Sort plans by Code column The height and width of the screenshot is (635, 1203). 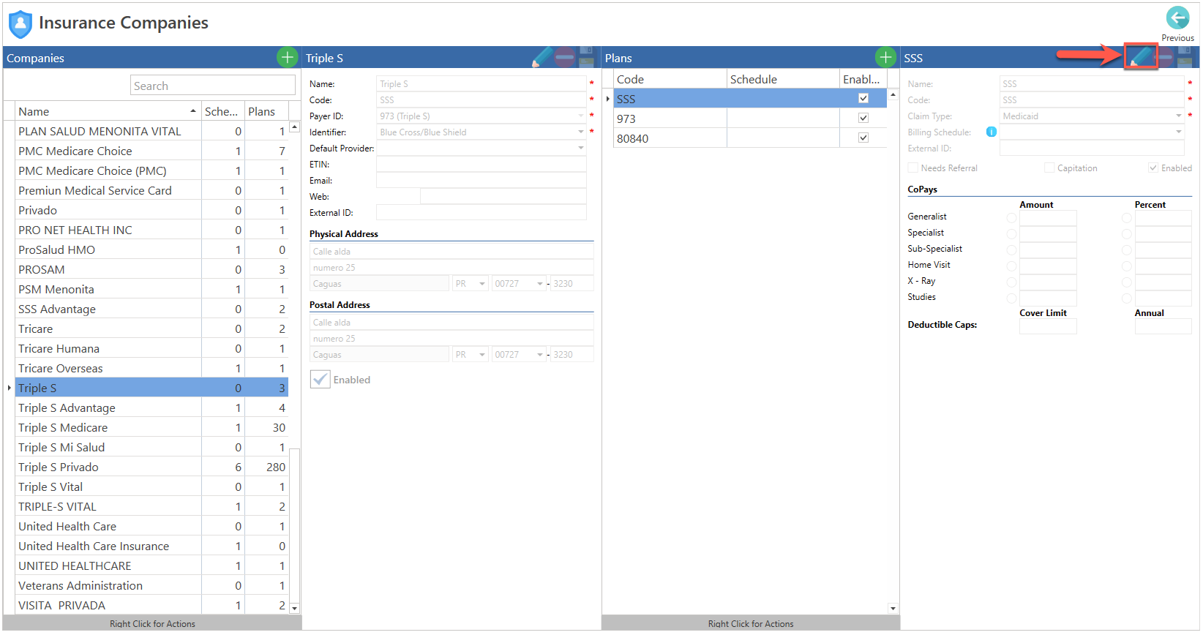point(670,79)
